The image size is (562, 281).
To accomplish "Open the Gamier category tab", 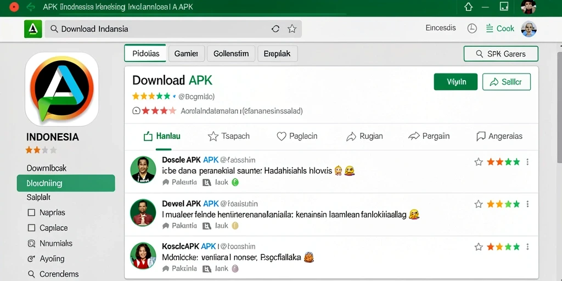I will click(x=186, y=54).
